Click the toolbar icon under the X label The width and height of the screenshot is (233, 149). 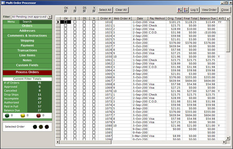tap(94, 11)
